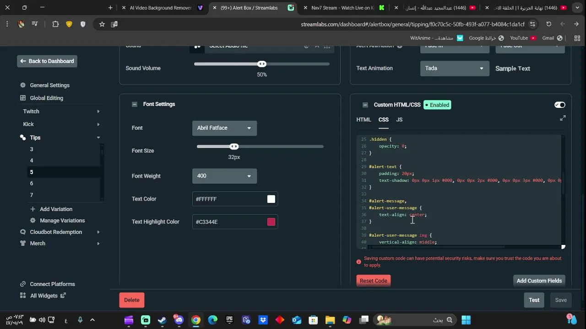Open browser extensions puzzle icon
This screenshot has width=586, height=329.
(55, 24)
